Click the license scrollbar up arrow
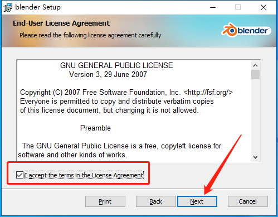 click(x=256, y=65)
